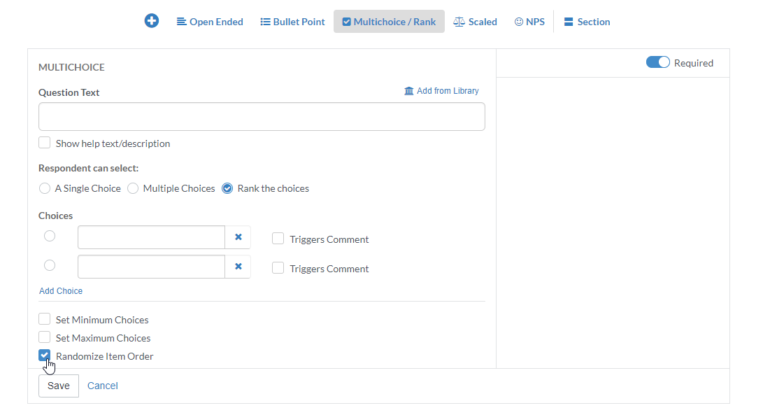Click the blue plus add-question icon
The height and width of the screenshot is (408, 763).
pos(151,21)
